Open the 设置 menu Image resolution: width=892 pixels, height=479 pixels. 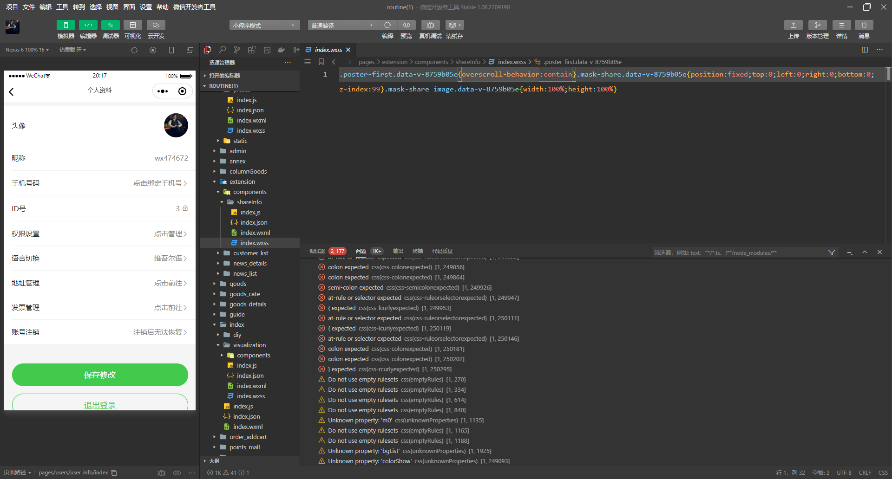[146, 7]
